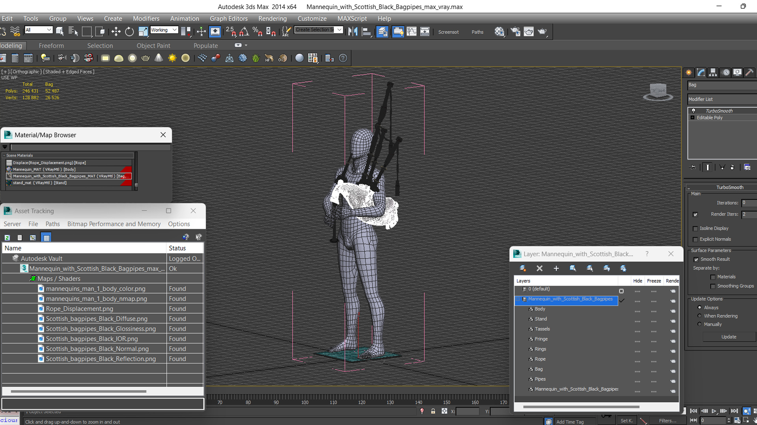Open Select by Name dialog
The height and width of the screenshot is (425, 757).
73,32
